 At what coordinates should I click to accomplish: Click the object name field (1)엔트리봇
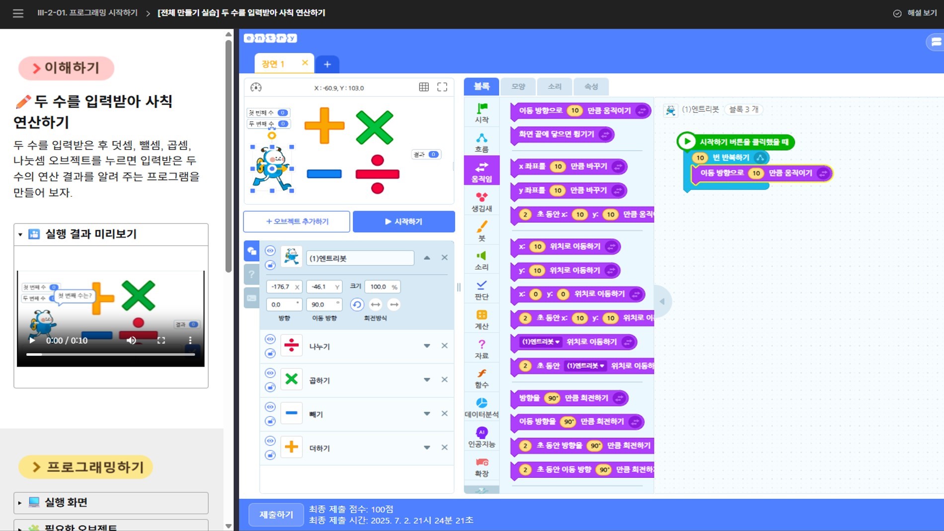360,258
